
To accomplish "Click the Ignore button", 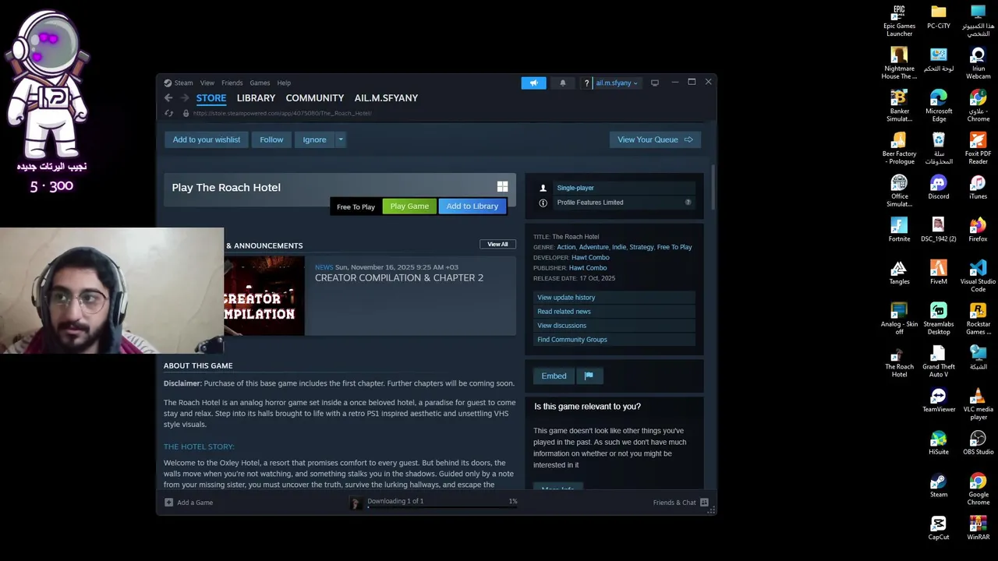I will pyautogui.click(x=314, y=139).
